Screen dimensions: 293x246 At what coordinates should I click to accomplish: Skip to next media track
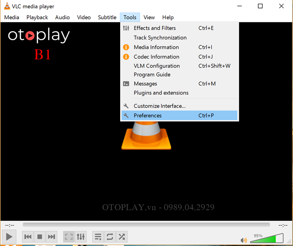pyautogui.click(x=51, y=237)
